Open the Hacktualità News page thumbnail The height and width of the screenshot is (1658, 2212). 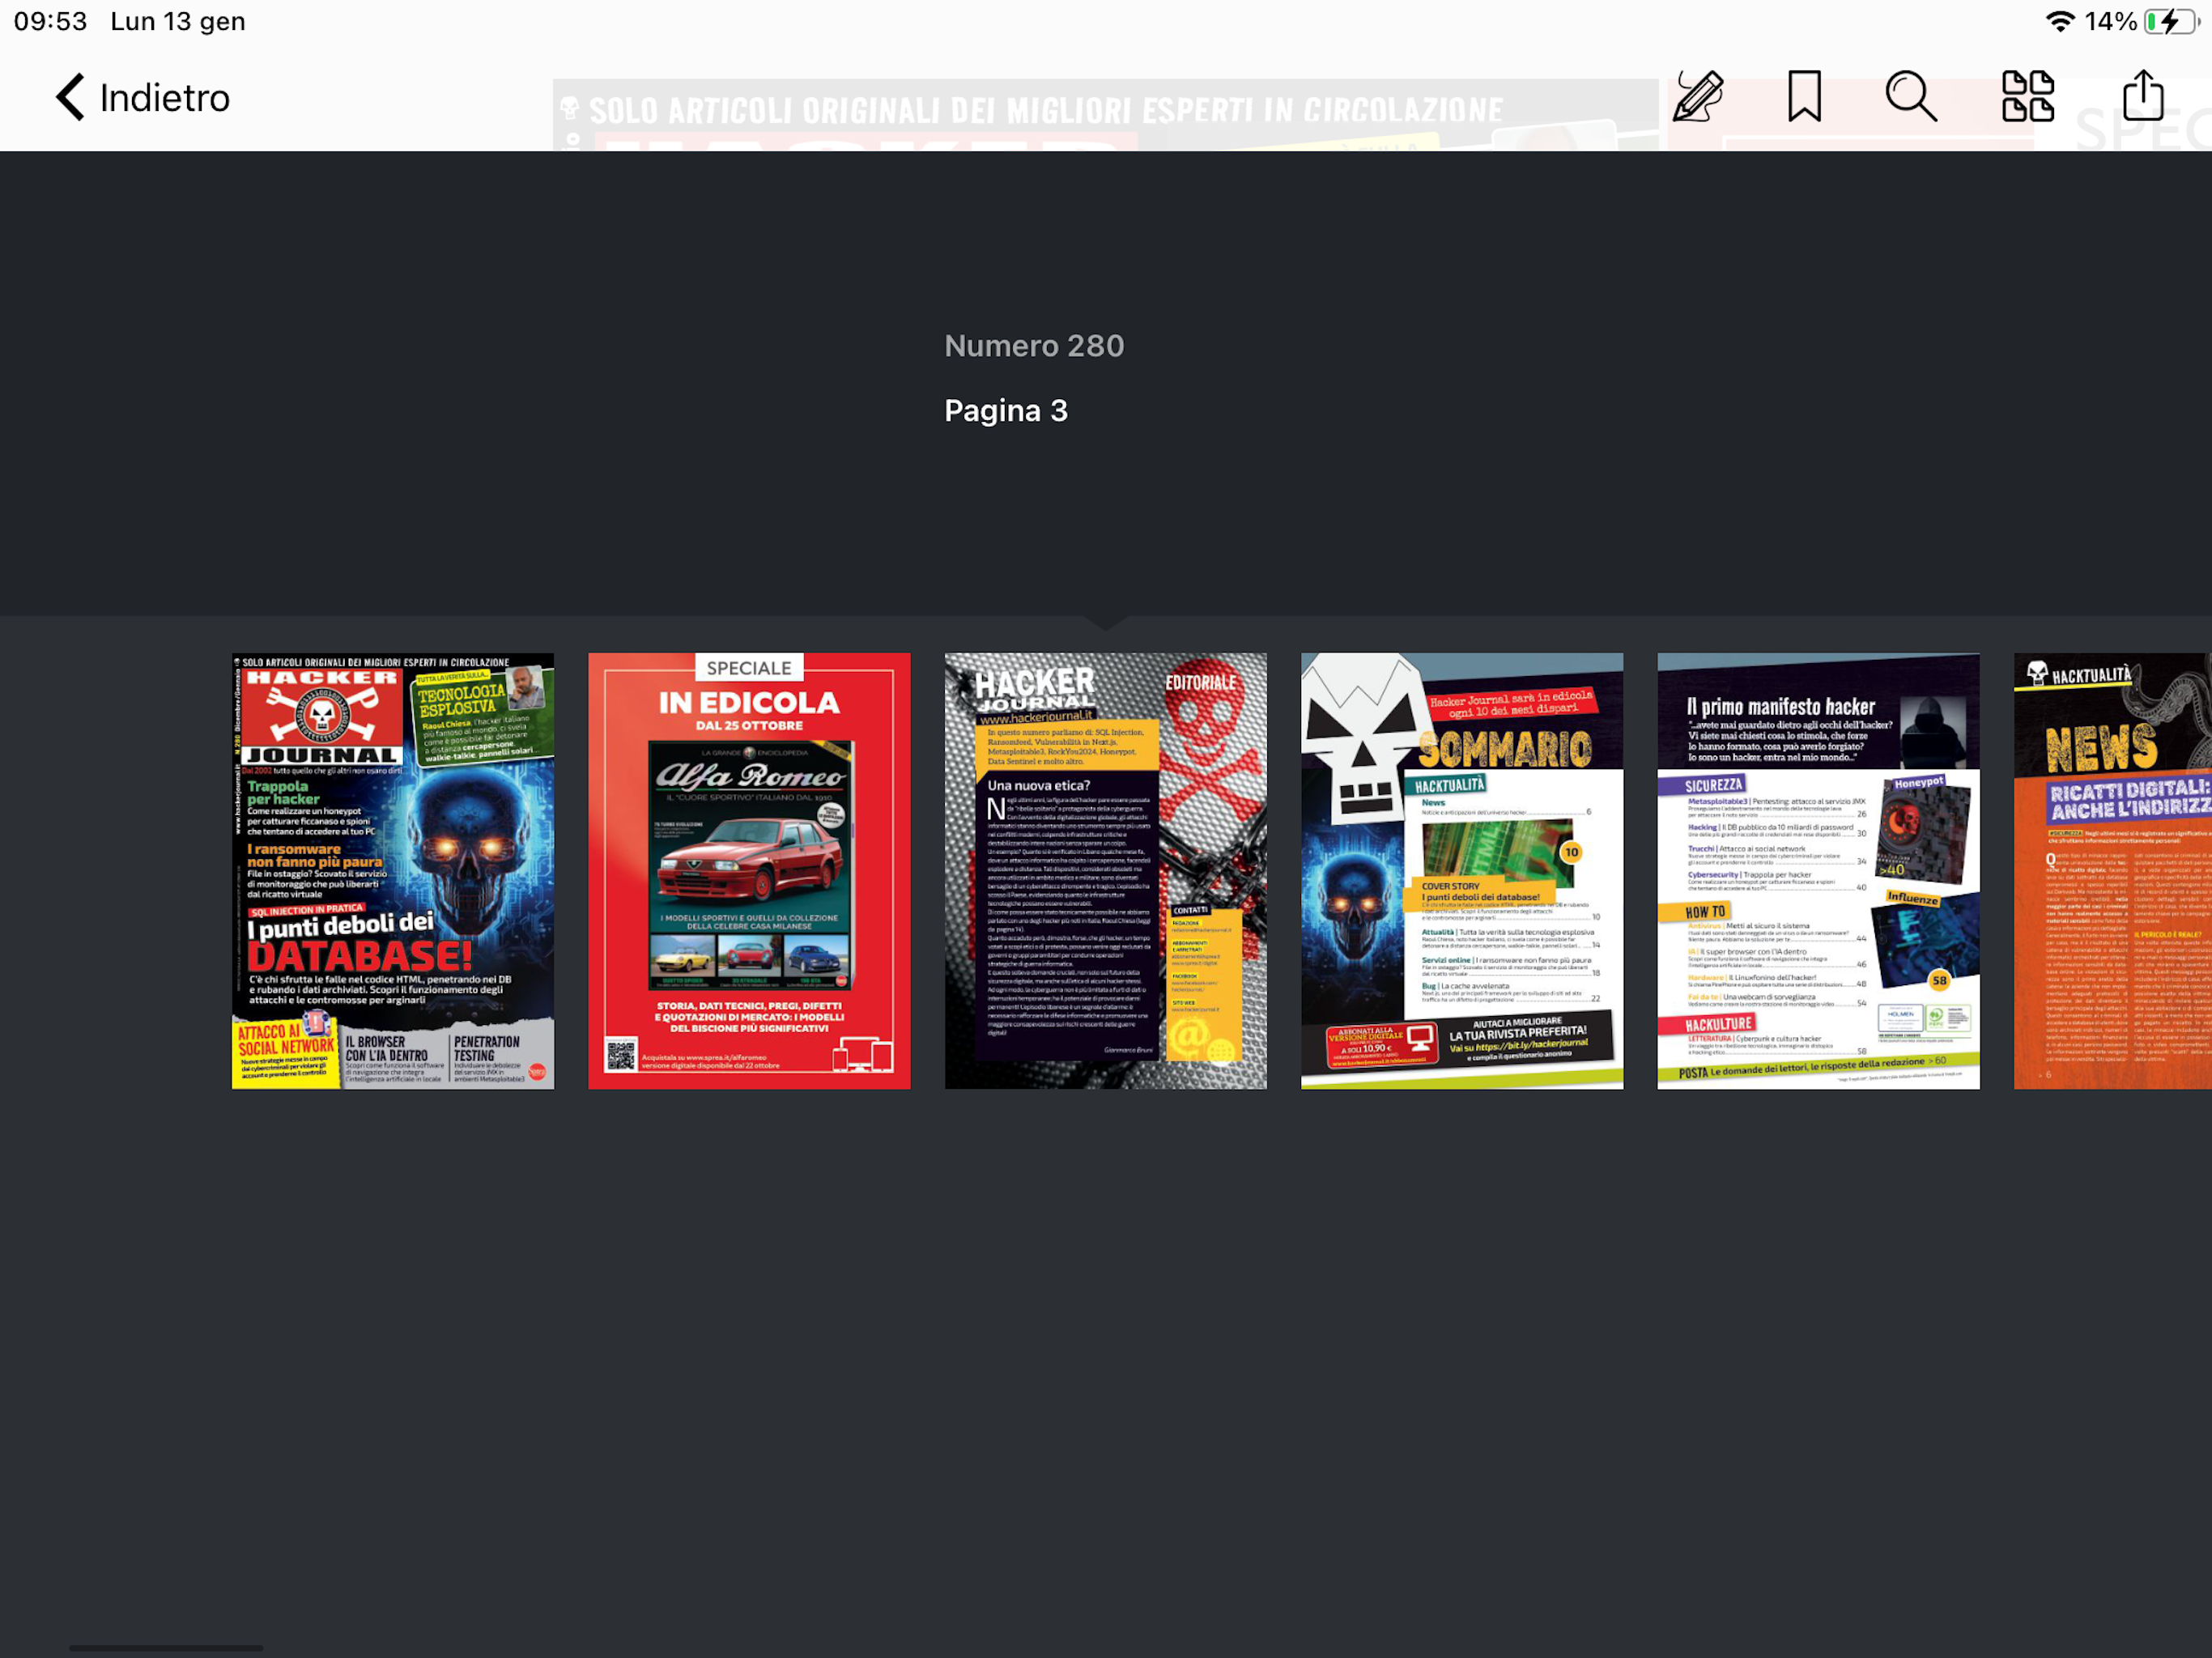point(2113,871)
